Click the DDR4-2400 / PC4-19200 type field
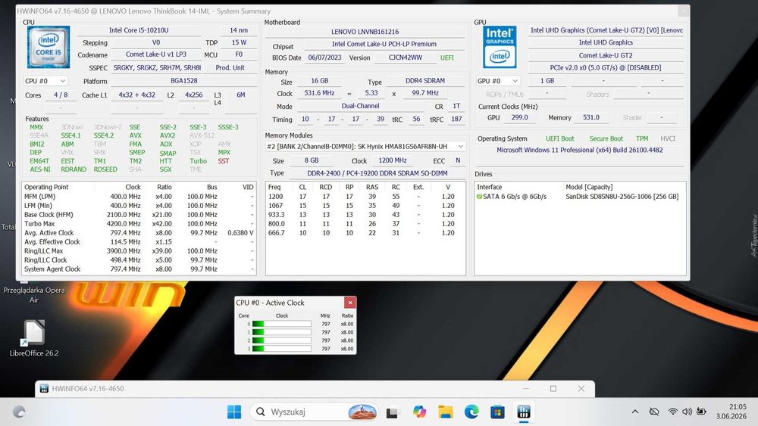Image resolution: width=758 pixels, height=426 pixels. [x=377, y=173]
